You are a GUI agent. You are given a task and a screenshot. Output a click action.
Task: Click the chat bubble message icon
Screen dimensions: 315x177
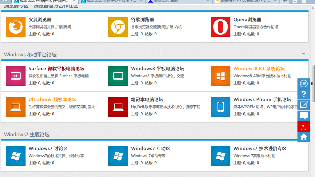[x=304, y=115]
